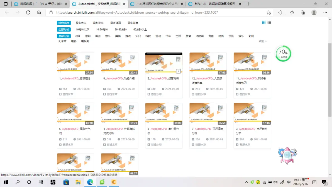
Task: Click the watch later clock icon on 2_AutodeskCFD thumbnail
Action: pos(178,71)
